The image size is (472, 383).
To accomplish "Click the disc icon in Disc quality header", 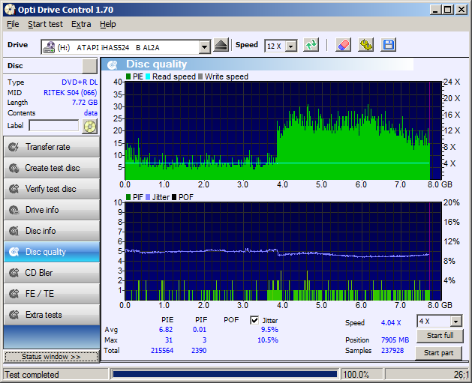I will (113, 64).
